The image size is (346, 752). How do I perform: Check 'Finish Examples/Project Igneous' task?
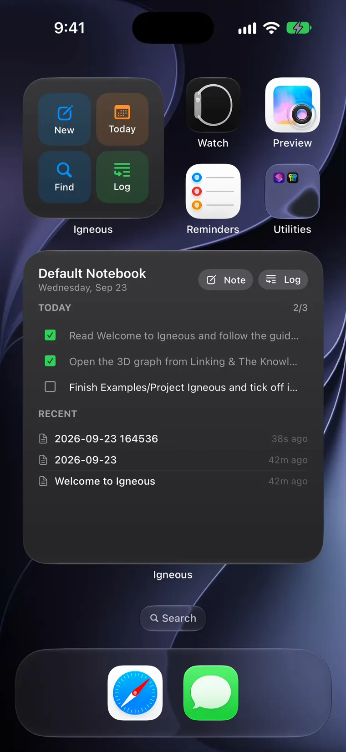(50, 387)
